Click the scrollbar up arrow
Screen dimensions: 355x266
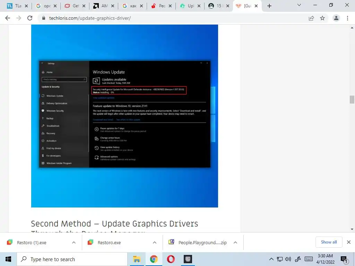[352, 28]
